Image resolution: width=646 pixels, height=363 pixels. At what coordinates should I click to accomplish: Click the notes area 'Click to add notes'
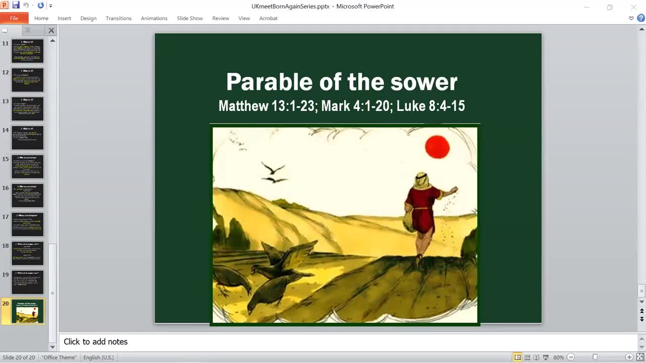[96, 341]
